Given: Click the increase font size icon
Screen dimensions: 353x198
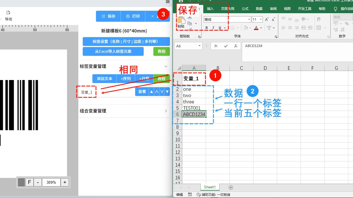Looking at the screenshot, I should point(266,20).
